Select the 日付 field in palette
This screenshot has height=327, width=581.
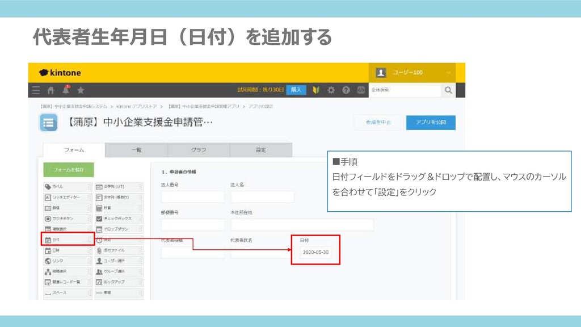[68, 240]
